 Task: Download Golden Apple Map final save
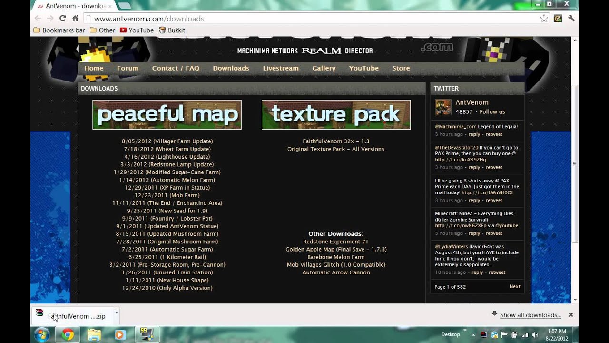pyautogui.click(x=336, y=250)
